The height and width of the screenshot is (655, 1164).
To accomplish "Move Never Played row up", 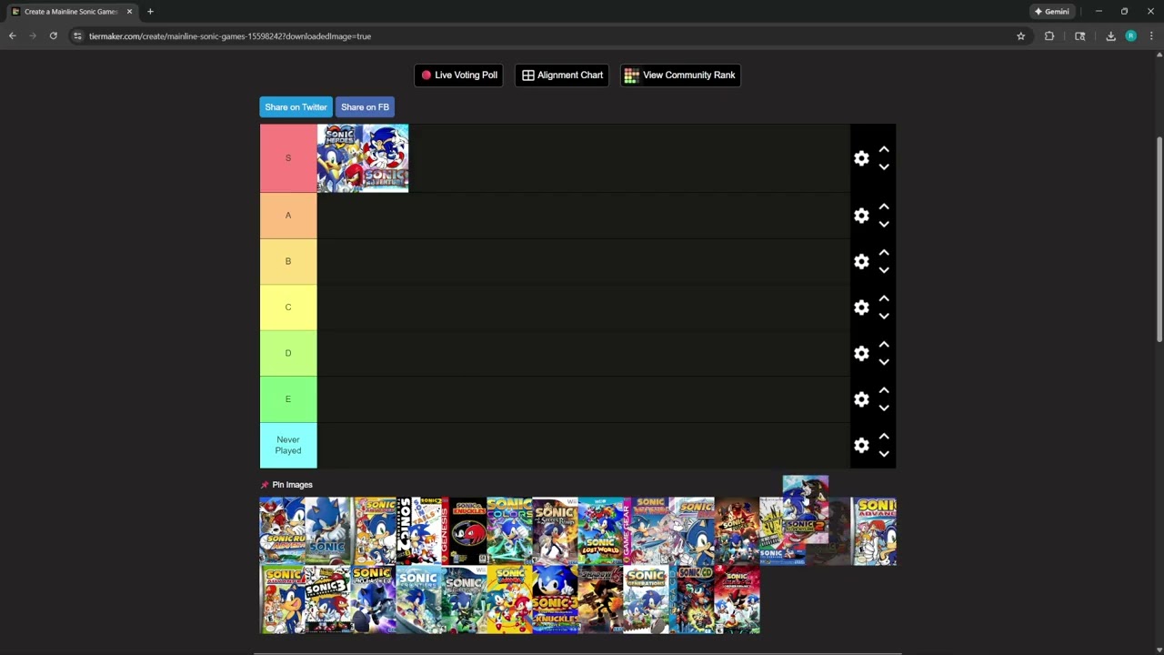I will click(884, 437).
